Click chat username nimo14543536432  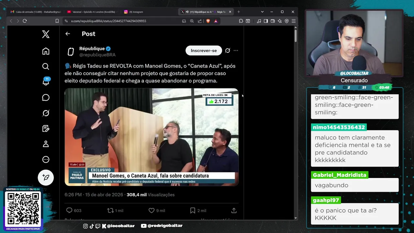[339, 127]
